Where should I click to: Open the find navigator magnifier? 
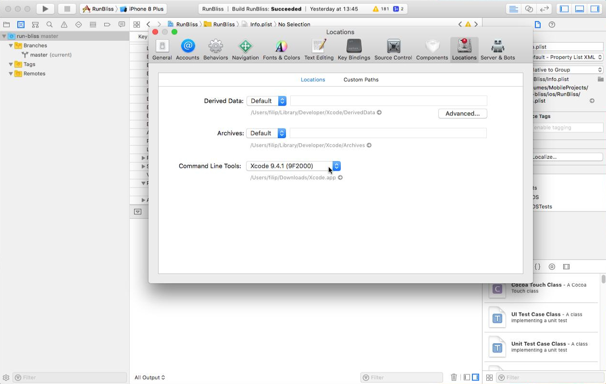coord(49,24)
